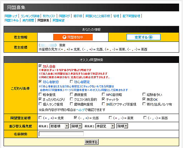Image resolution: width=183 pixels, height=148 pixels.
Task: Click the ヘルプ link in conditions note
Action: pos(80,110)
